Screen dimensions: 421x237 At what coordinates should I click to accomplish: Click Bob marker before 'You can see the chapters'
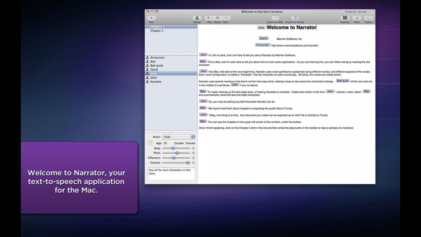click(x=203, y=121)
